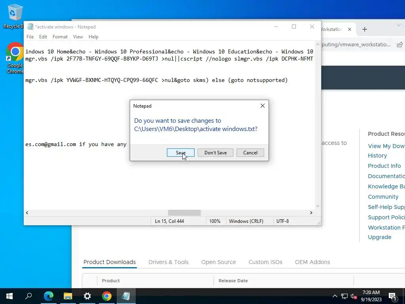Open Settings gear in taskbar
Screen dimensions: 405x304
[x=87, y=296]
